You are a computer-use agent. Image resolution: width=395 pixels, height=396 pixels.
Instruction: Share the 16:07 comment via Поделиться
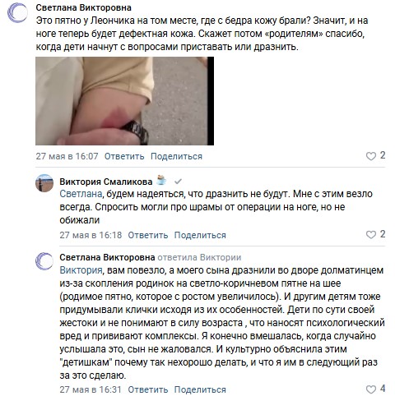point(176,156)
